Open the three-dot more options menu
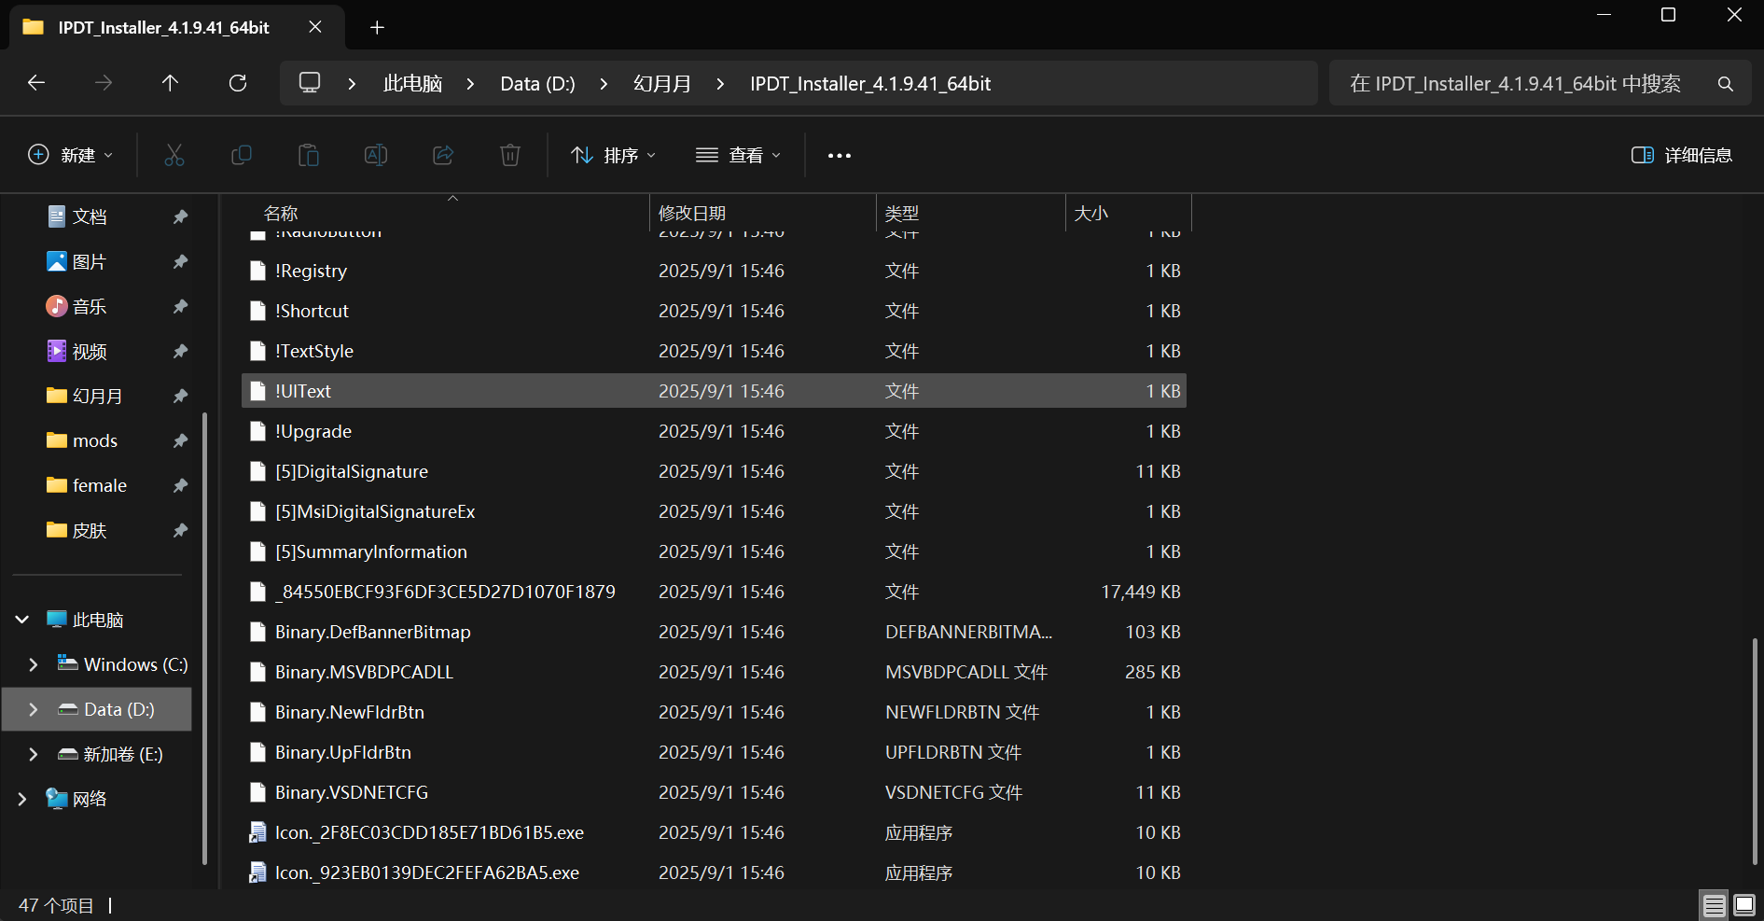Viewport: 1764px width, 921px height. pyautogui.click(x=840, y=156)
